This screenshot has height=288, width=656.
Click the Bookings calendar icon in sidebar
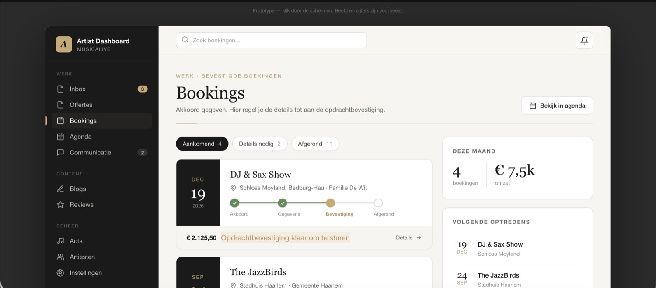click(x=60, y=121)
